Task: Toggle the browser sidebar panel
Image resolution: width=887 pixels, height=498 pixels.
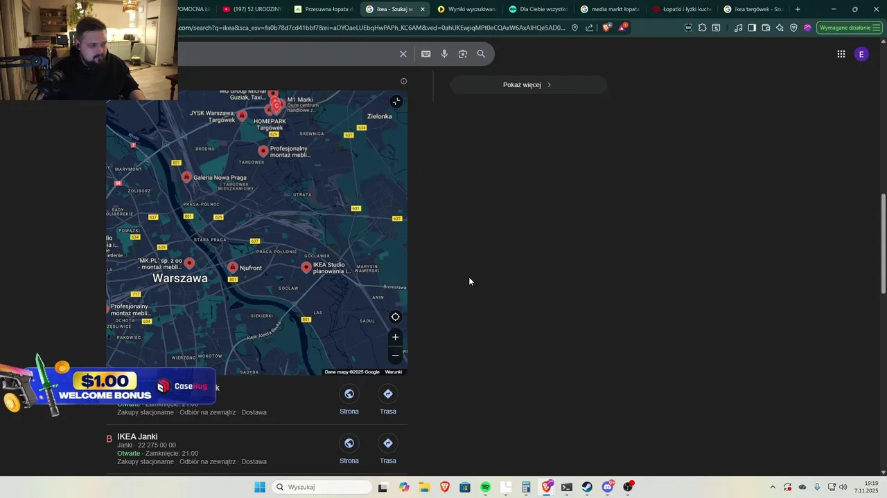Action: click(x=752, y=28)
